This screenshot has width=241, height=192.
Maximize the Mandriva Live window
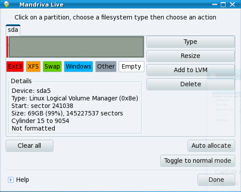coord(223,4)
